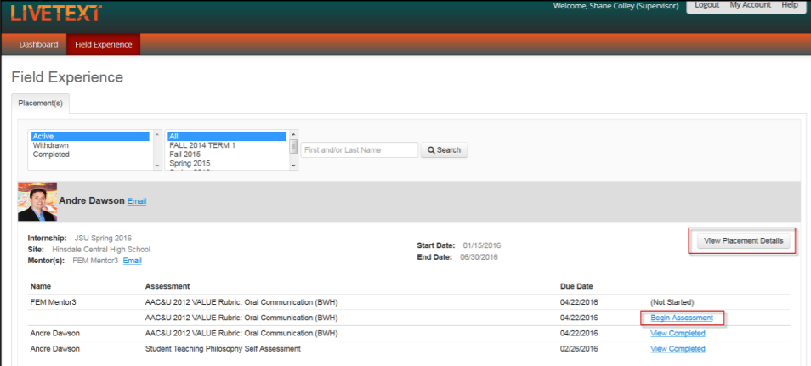Click the Andre Dawson name heading

click(x=92, y=200)
